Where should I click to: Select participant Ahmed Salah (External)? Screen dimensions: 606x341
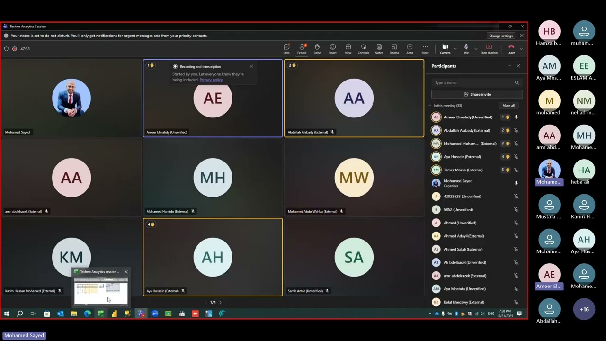475,249
